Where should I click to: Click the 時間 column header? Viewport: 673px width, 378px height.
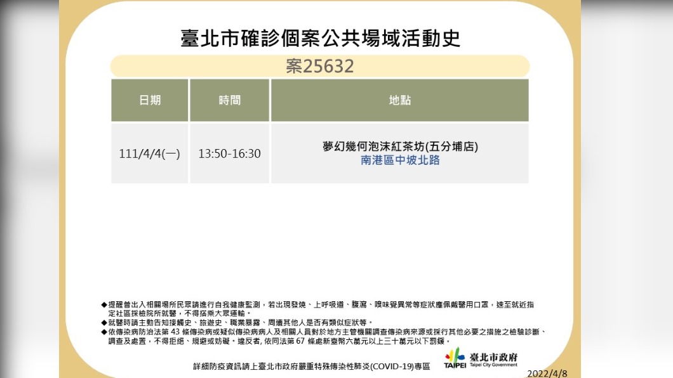point(230,100)
